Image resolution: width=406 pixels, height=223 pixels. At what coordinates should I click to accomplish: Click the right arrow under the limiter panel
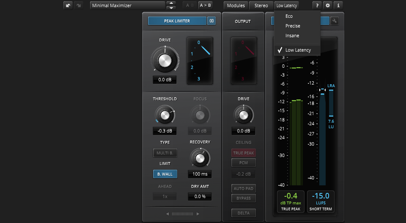pyautogui.click(x=198, y=214)
